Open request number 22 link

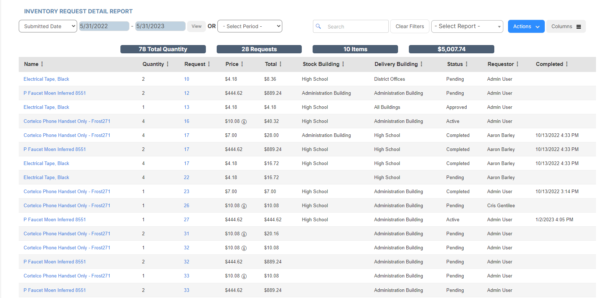pyautogui.click(x=186, y=177)
